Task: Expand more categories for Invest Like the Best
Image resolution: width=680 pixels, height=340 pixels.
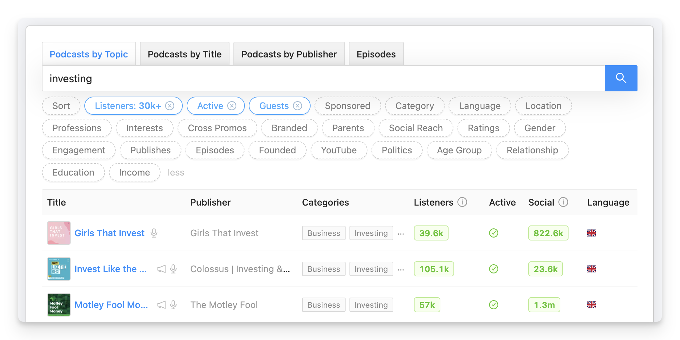Action: tap(401, 270)
